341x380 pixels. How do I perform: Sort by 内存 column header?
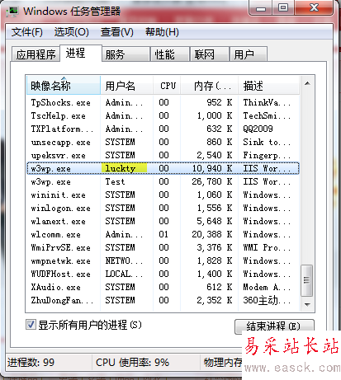(x=209, y=86)
